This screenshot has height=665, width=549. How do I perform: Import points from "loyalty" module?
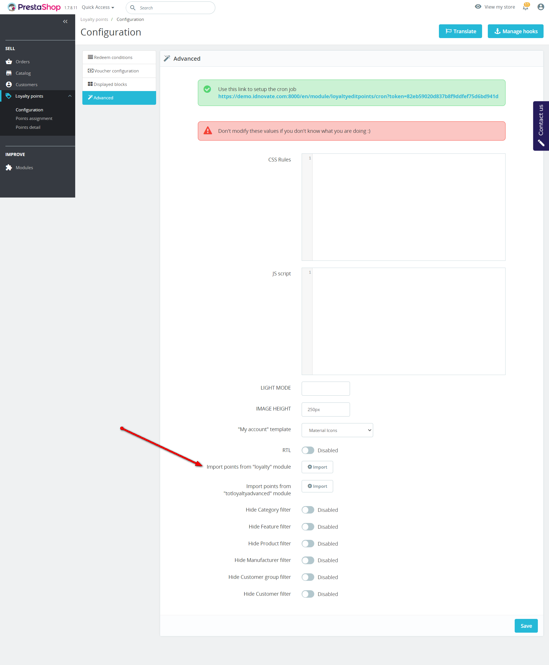[317, 467]
